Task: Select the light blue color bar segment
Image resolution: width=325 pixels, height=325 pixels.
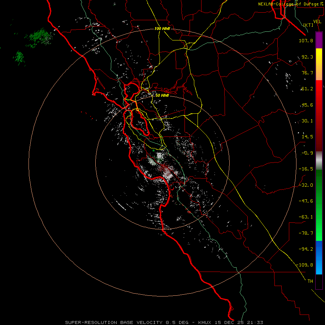Action: 319,266
